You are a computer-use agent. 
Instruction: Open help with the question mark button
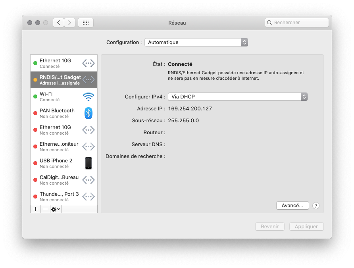(x=316, y=206)
